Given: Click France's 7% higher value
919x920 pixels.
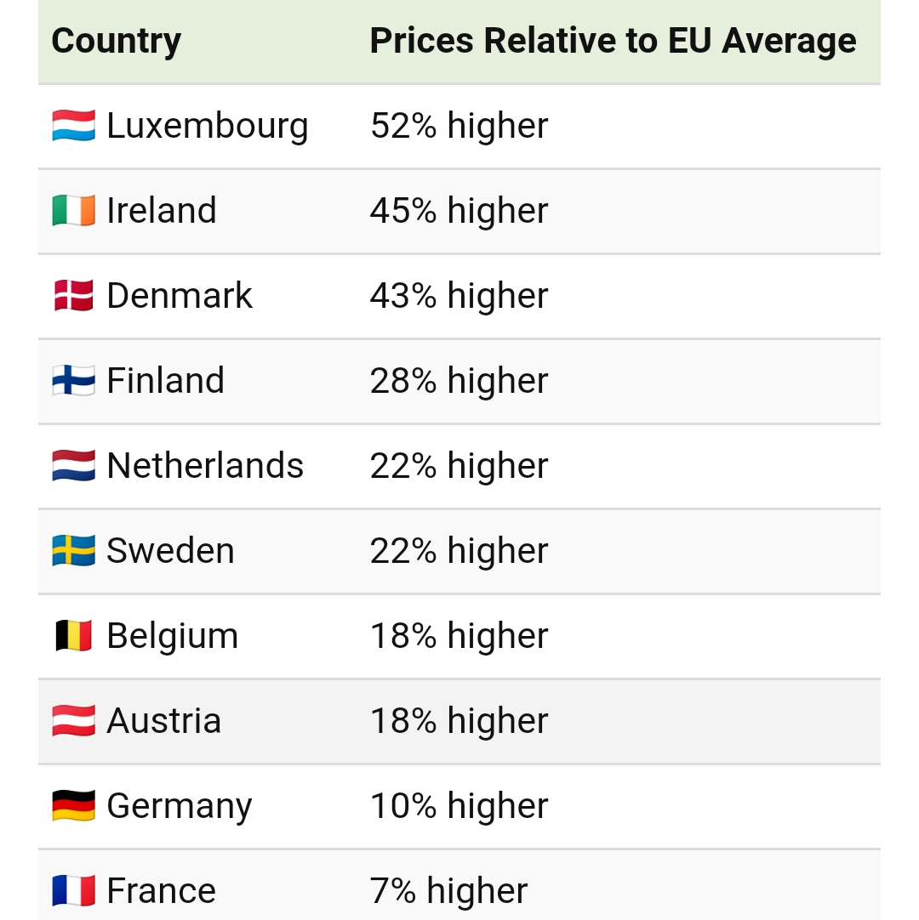Looking at the screenshot, I should coord(448,891).
